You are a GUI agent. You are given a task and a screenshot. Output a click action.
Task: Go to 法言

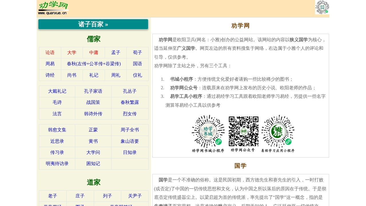coord(57,114)
